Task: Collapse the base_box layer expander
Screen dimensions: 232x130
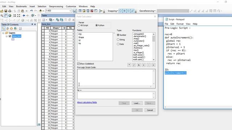Action: (7, 36)
